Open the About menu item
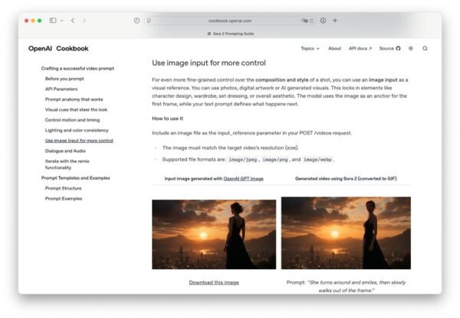Viewport: 460px width, 318px height. tap(334, 49)
